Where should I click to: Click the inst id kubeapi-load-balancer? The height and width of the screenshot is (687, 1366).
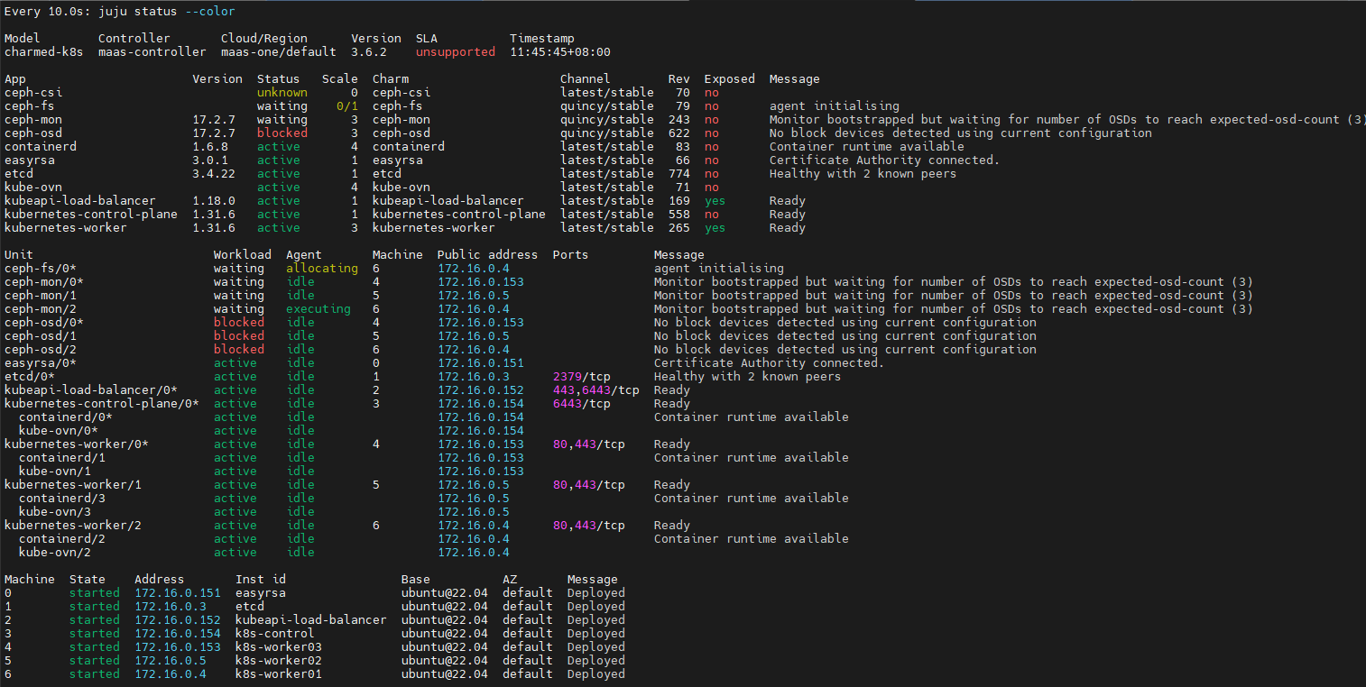pyautogui.click(x=311, y=619)
